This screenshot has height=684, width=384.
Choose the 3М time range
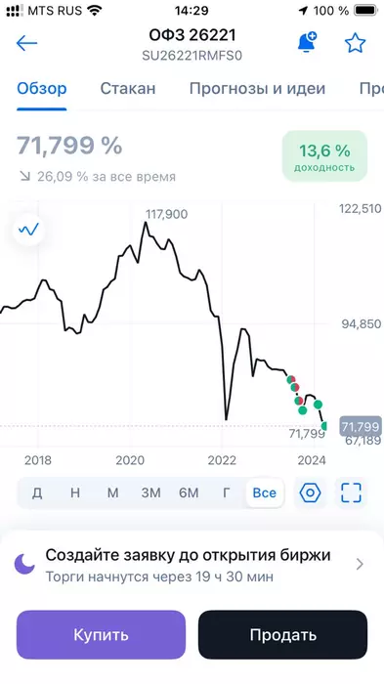click(151, 492)
